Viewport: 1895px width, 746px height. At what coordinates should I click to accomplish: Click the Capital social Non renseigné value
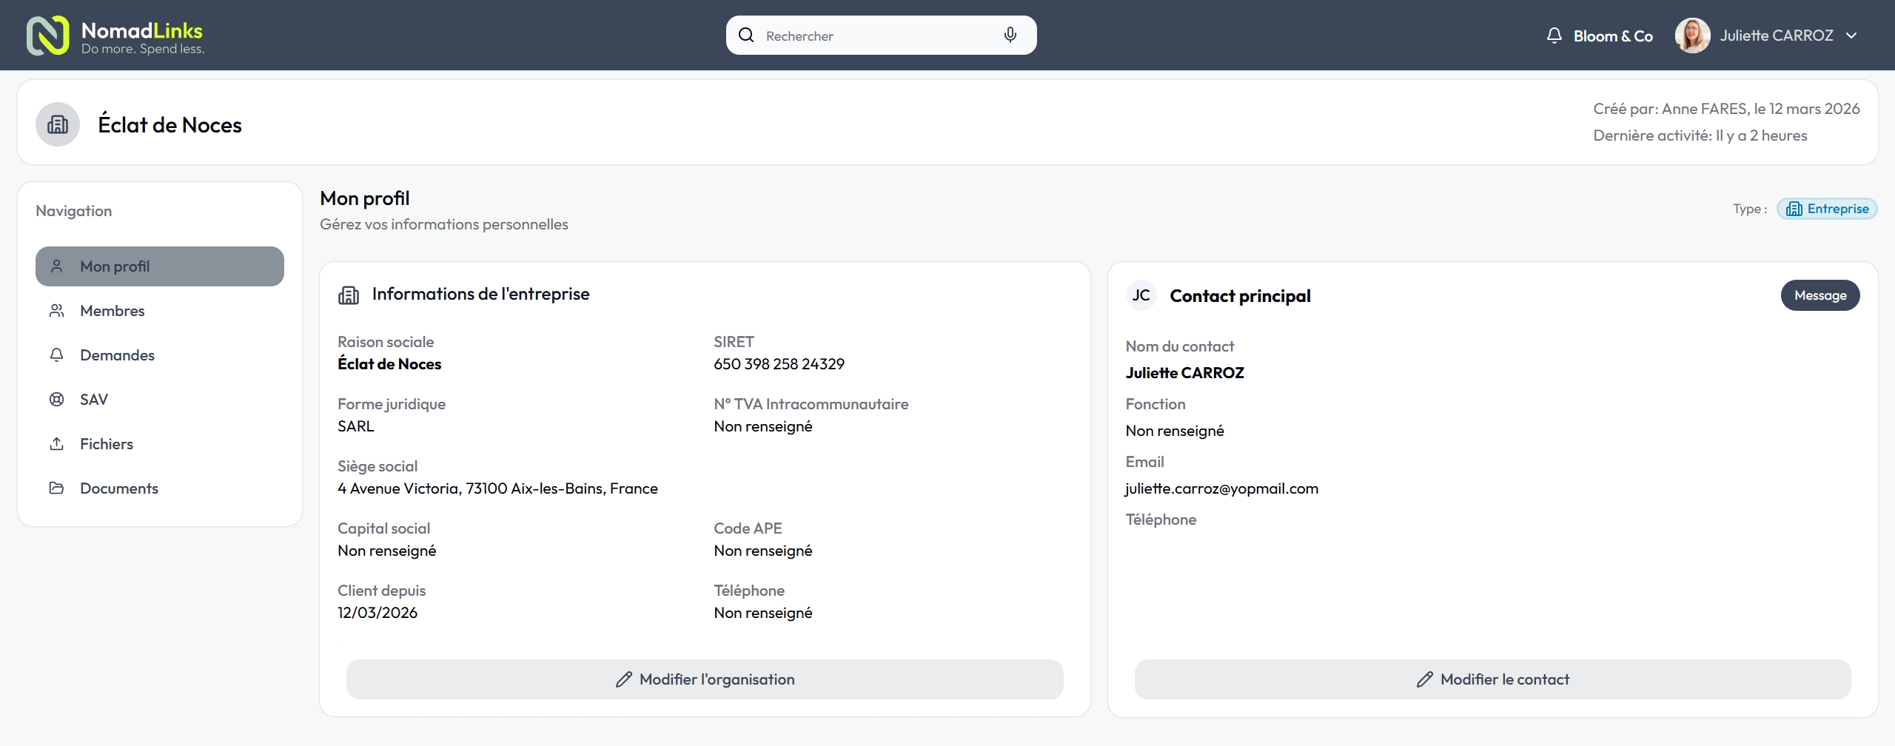[x=387, y=551]
